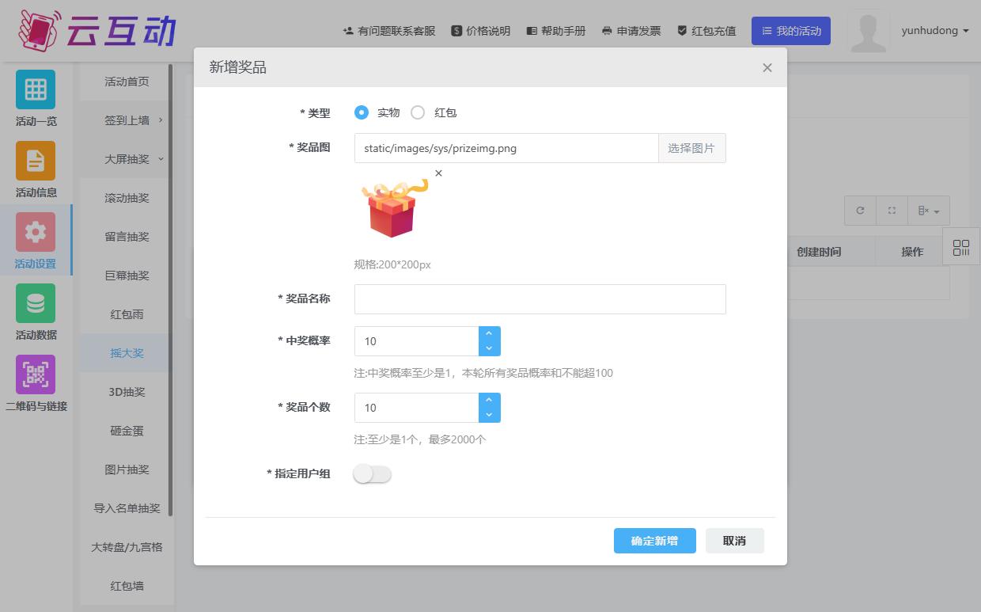Open 红包雨 menu item
981x612 pixels.
click(127, 314)
